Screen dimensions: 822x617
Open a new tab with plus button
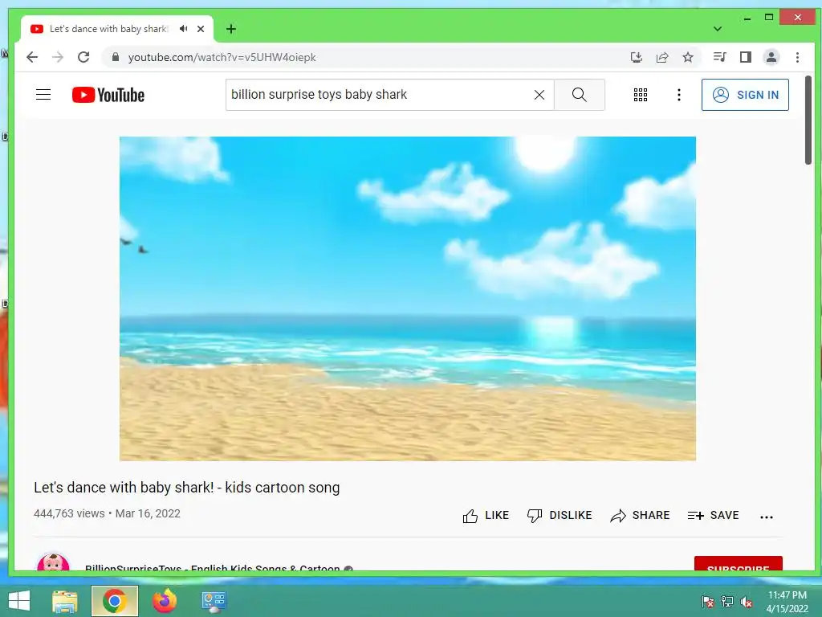[x=231, y=29]
